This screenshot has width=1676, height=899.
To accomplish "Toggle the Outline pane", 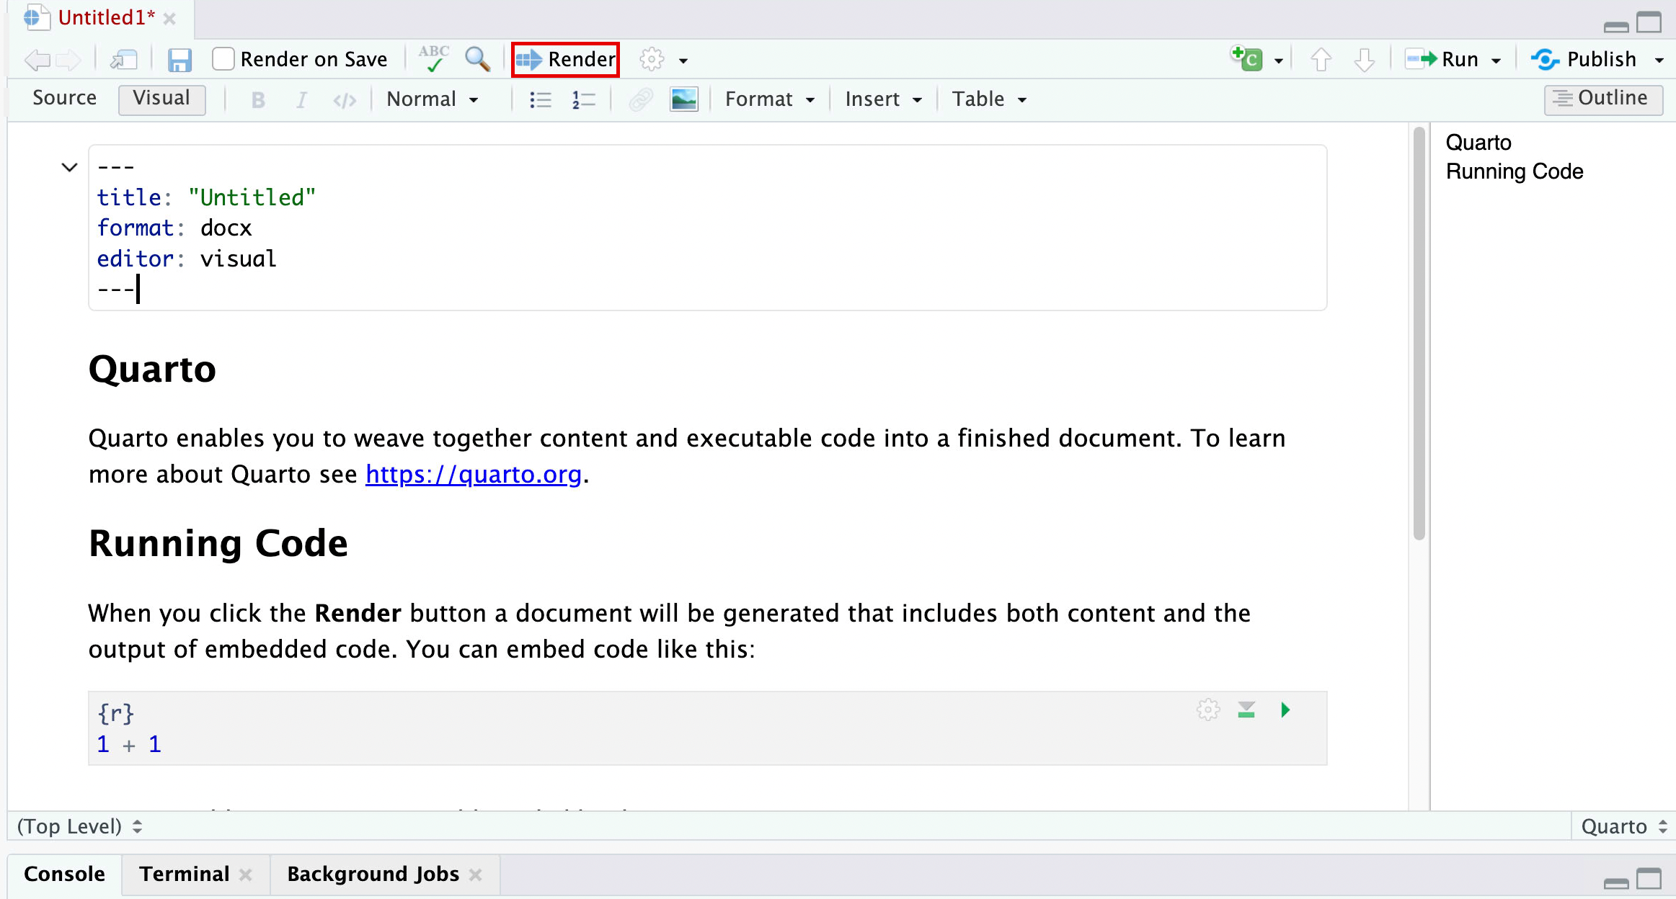I will click(1603, 99).
